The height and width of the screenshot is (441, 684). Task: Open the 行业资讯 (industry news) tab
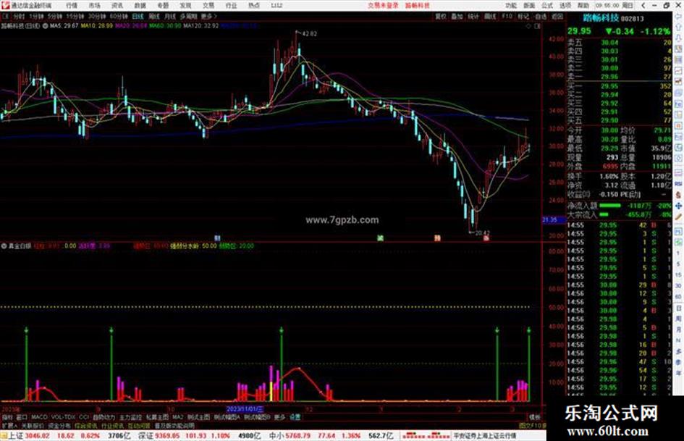[x=112, y=425]
